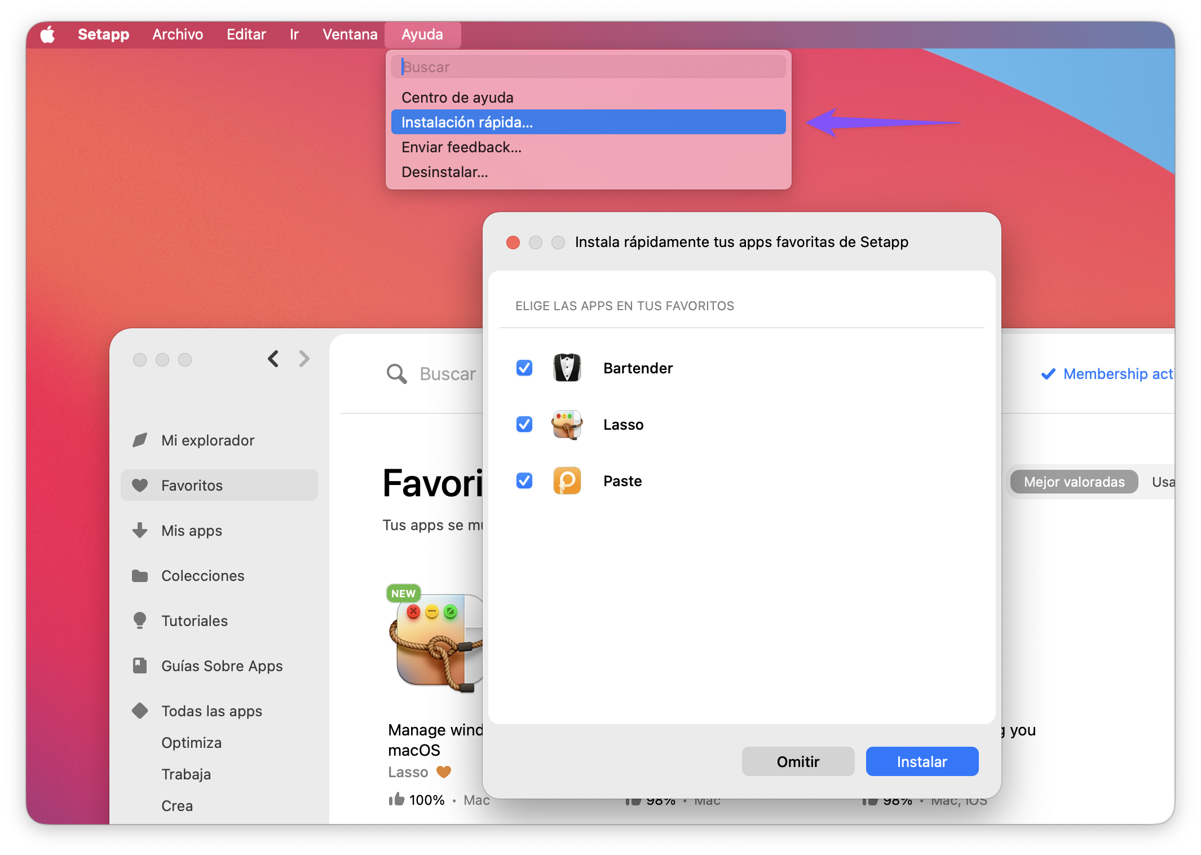
Task: Click the Paste app icon in dialog
Action: [x=567, y=481]
